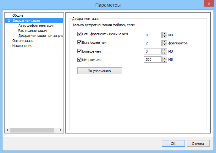
Task: Decrease the fragments count below 2
Action: click(164, 45)
